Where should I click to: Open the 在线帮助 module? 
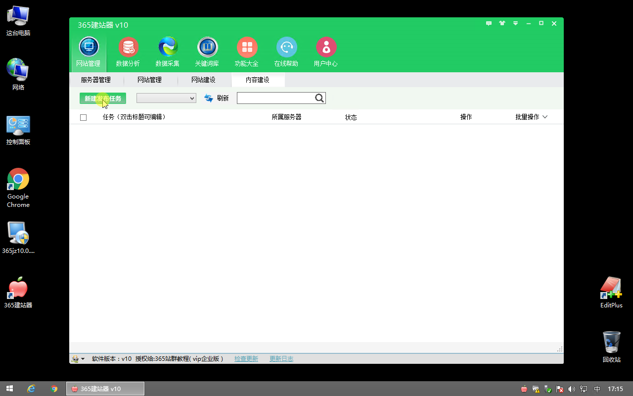(286, 52)
